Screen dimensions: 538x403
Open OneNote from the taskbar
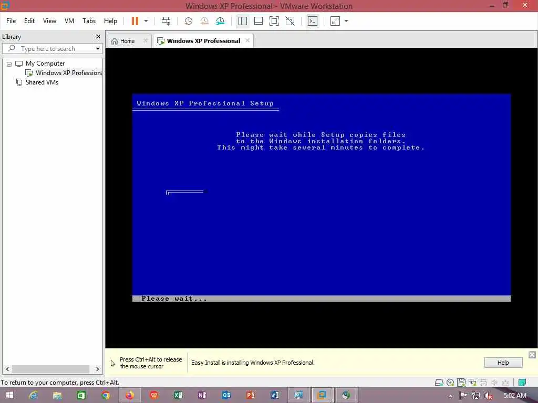pos(202,395)
